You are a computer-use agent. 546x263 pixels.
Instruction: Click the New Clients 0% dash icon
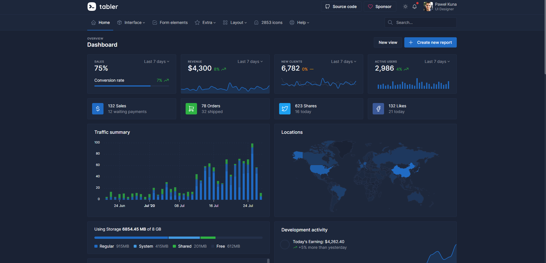[312, 69]
